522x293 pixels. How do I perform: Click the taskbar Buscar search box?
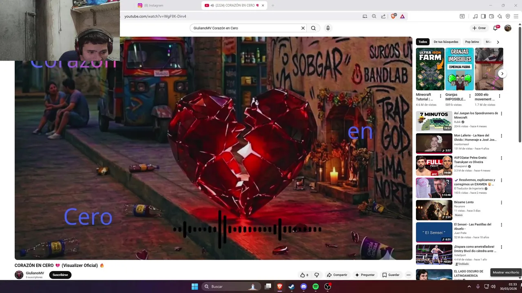pyautogui.click(x=231, y=286)
